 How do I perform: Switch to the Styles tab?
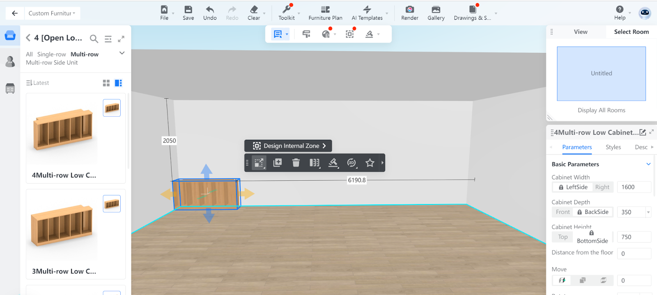(x=613, y=147)
